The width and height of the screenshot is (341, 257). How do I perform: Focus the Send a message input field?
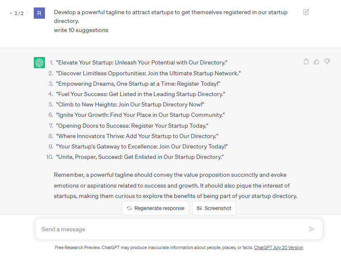tap(171, 229)
